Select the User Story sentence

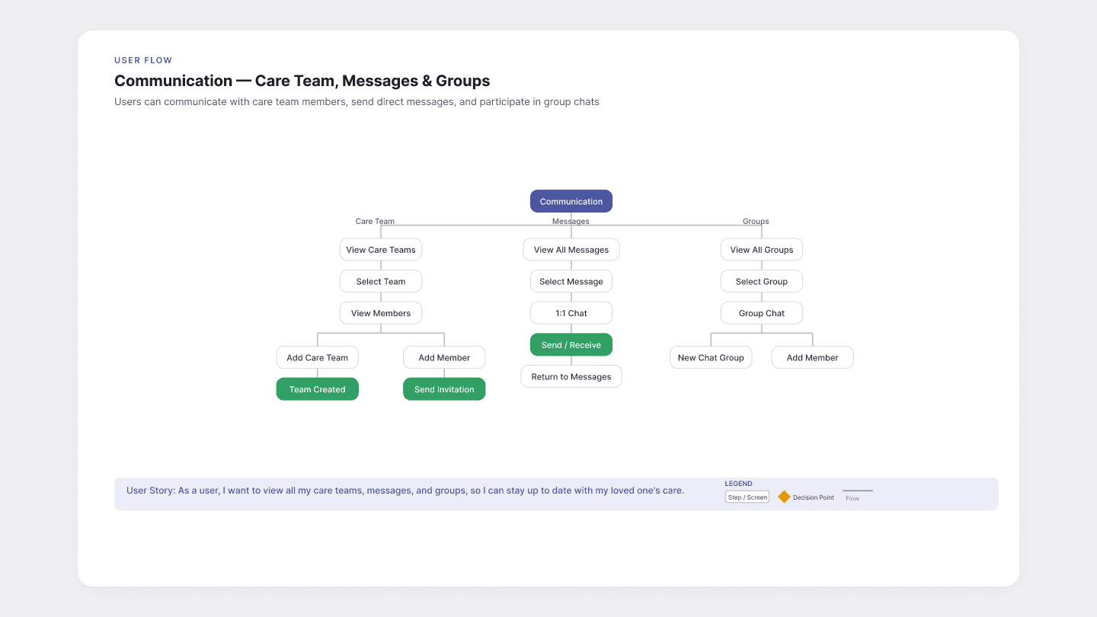405,491
